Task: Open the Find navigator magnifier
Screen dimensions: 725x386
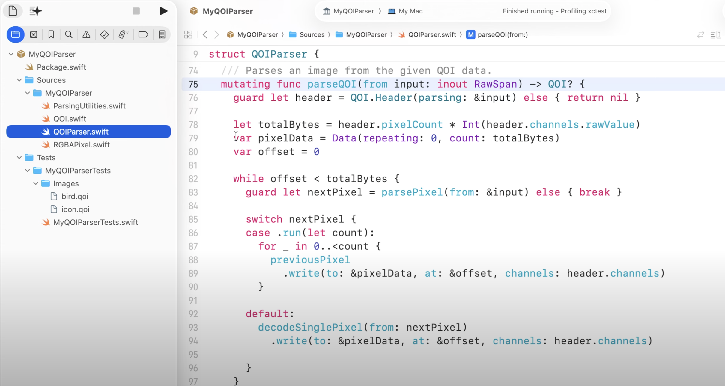Action: pos(69,34)
